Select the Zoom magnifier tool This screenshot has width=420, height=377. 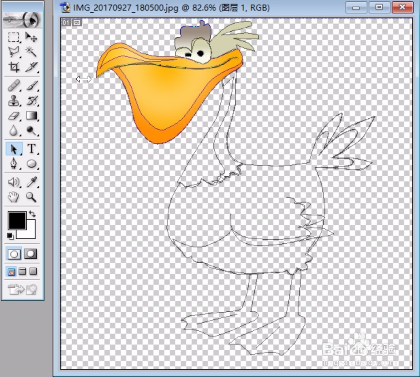[x=31, y=197]
